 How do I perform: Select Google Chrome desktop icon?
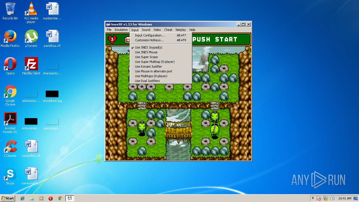[x=10, y=95]
